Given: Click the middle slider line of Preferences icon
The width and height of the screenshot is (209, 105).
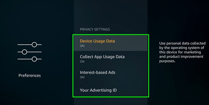Looking at the screenshot, I should tap(30, 52).
